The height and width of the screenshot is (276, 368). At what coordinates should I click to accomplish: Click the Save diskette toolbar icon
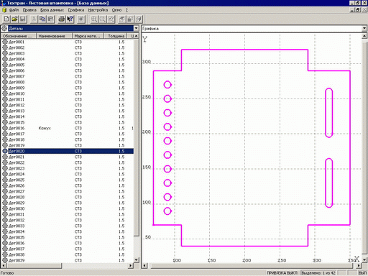click(x=23, y=19)
